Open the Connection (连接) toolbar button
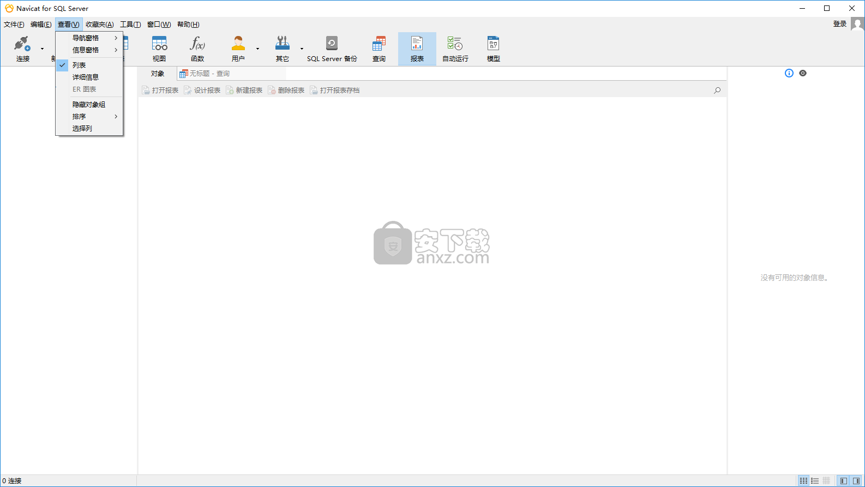Screen dimensions: 865x487 pos(22,49)
